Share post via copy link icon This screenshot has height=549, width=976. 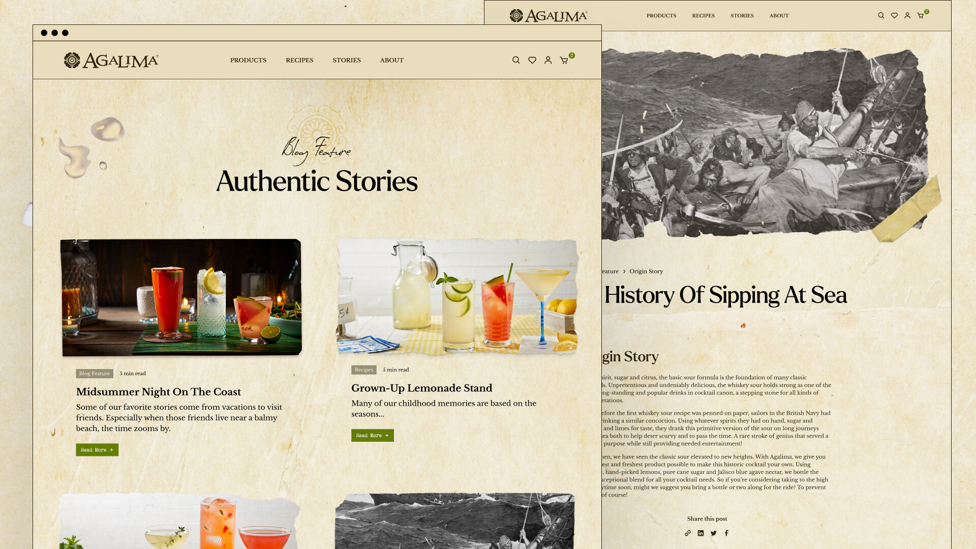[688, 533]
